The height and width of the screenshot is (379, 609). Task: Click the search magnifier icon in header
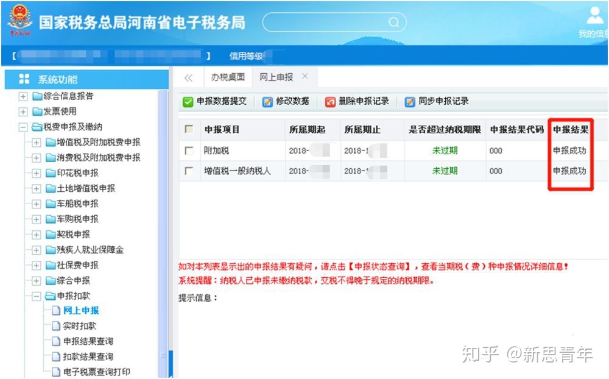pos(393,23)
